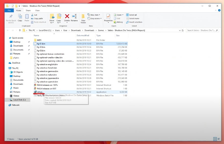Screen dimensions: 224x144
Task: Click the History ribbon command
Action: (118, 22)
